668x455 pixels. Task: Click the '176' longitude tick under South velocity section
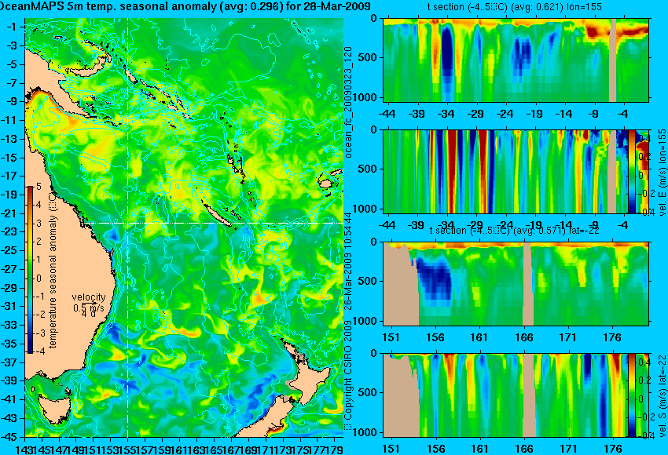(x=613, y=449)
